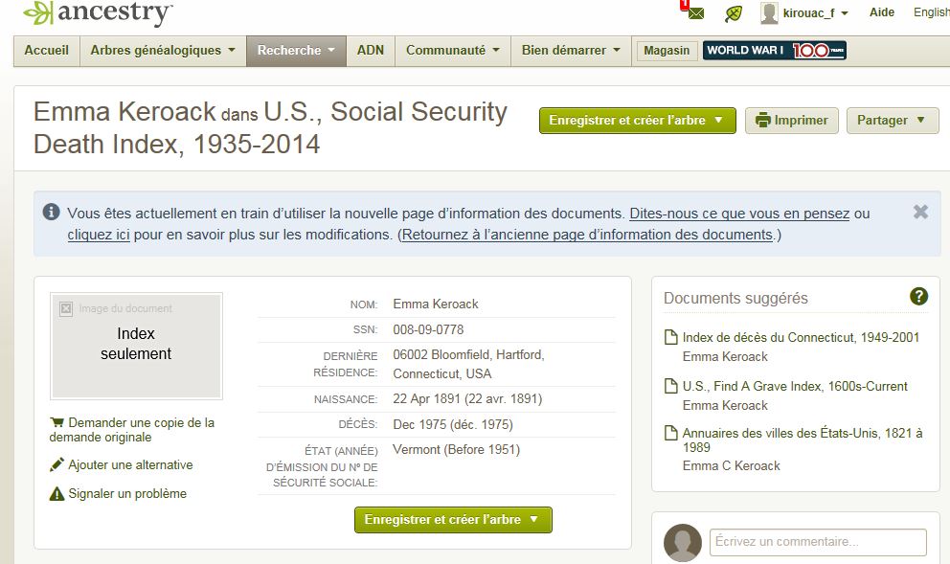Viewport: 950px width, 564px height.
Task: Open the Arbres généalogiques menu
Action: [x=163, y=51]
